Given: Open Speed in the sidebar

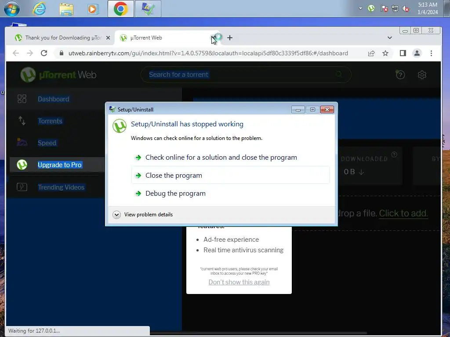Looking at the screenshot, I should pyautogui.click(x=47, y=143).
